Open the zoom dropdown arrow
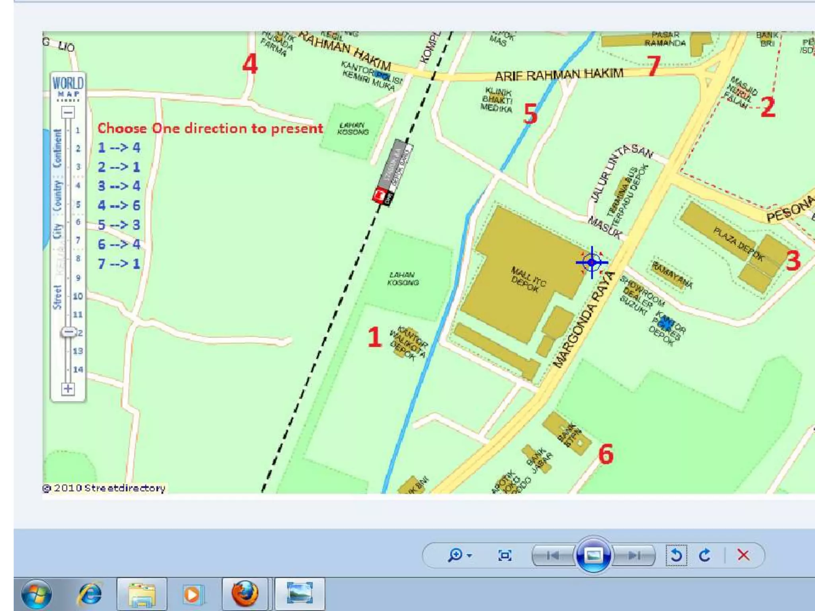Screen dimensions: 815x611 (470, 556)
